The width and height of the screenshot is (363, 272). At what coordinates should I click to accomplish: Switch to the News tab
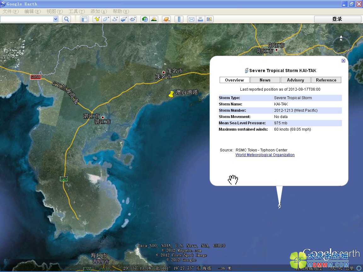click(x=265, y=80)
